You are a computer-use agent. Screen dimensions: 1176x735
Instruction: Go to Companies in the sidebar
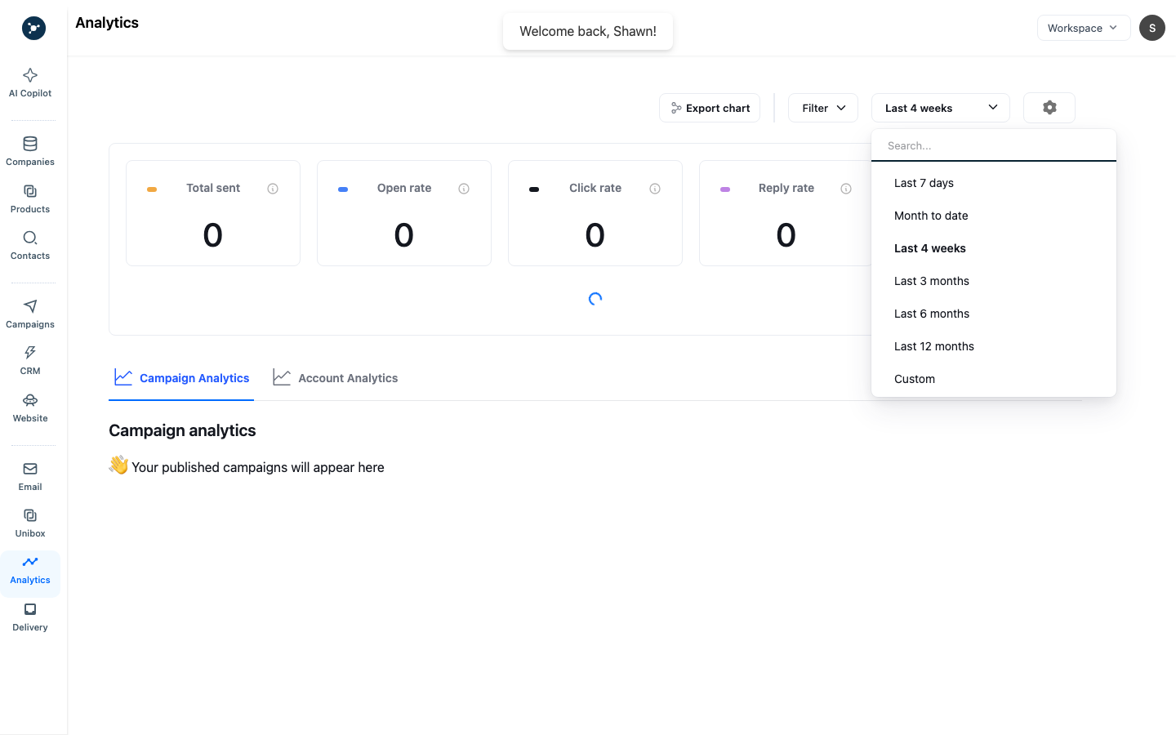tap(30, 152)
